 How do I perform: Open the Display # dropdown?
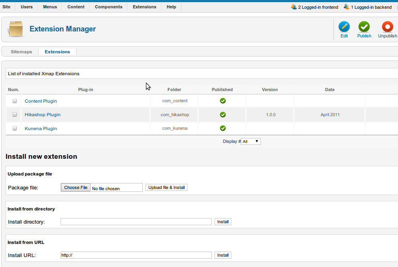pyautogui.click(x=251, y=141)
